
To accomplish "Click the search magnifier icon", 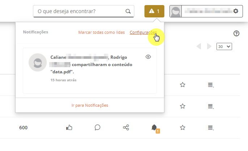I will pos(128,11).
